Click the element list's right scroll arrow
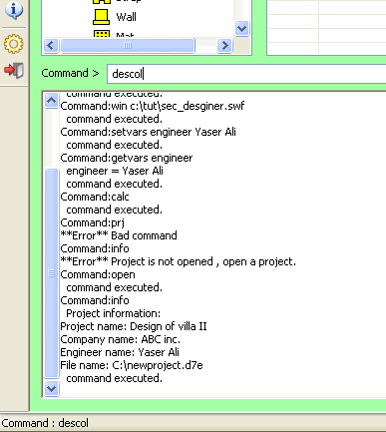Viewport: 386px width, 432px height. (x=224, y=46)
